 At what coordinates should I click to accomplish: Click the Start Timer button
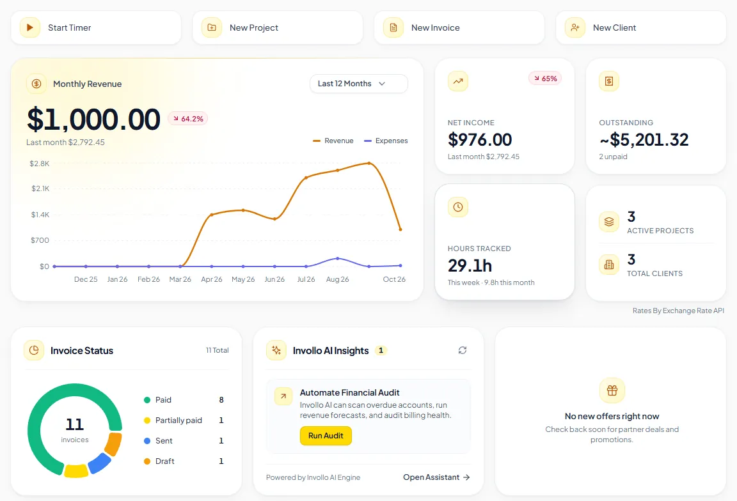pyautogui.click(x=96, y=27)
